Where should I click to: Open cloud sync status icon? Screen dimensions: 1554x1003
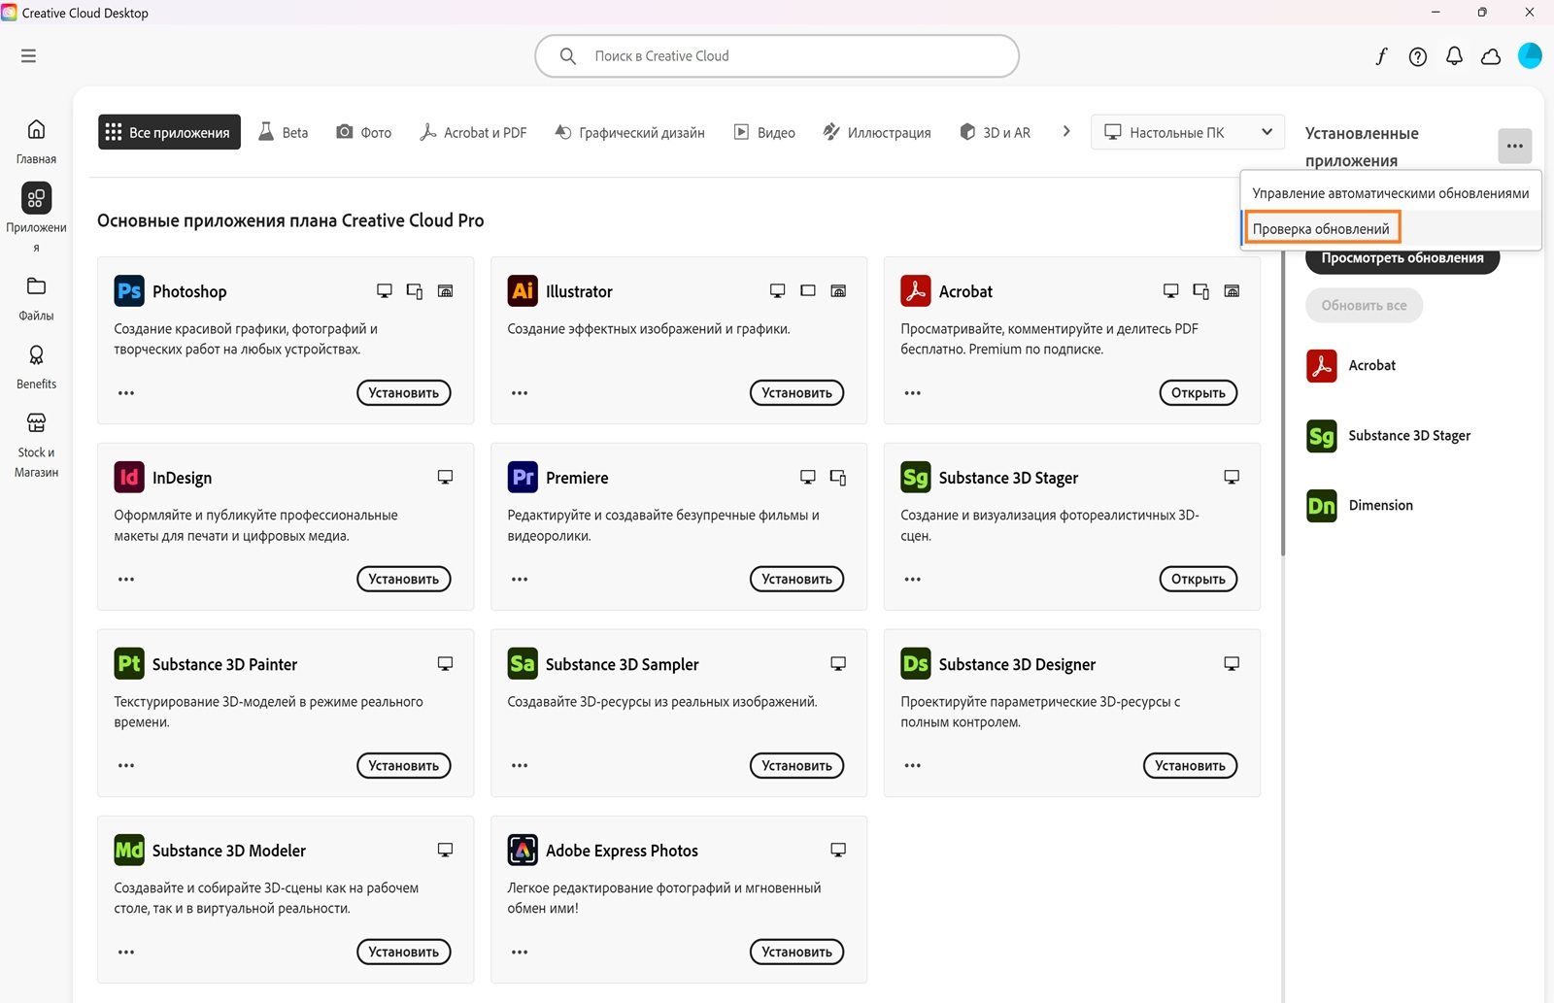point(1491,56)
